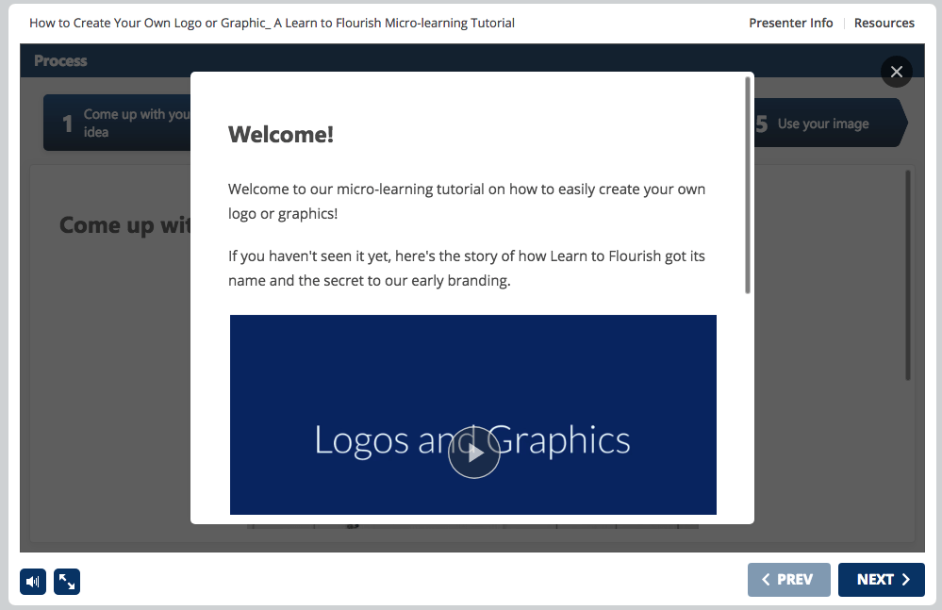The width and height of the screenshot is (942, 610).
Task: Click the paragraph about Learn to Flourish story
Action: click(x=466, y=268)
